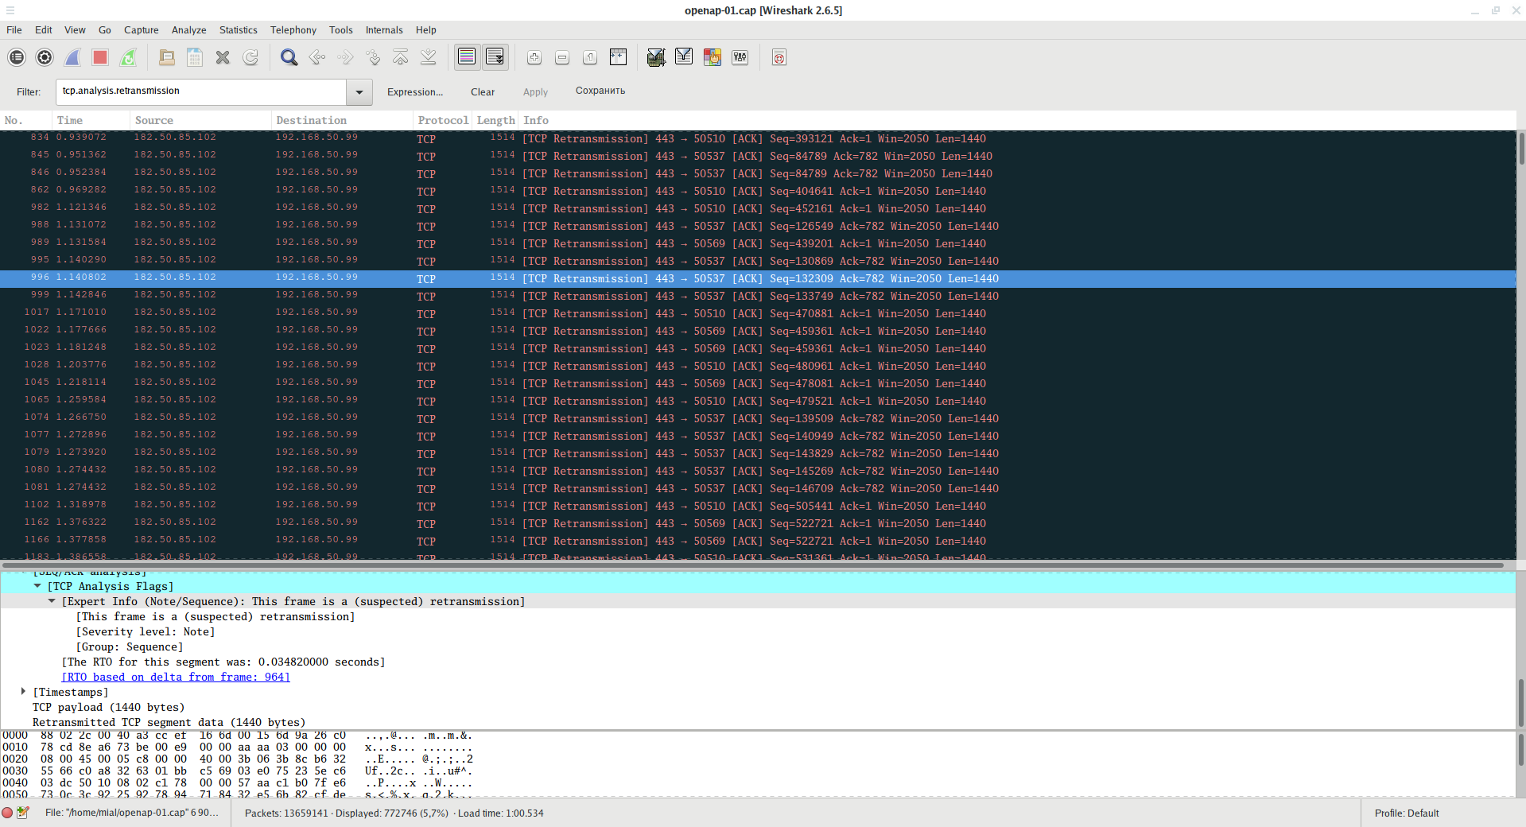
Task: Open the filter history dropdown arrow
Action: click(x=359, y=92)
